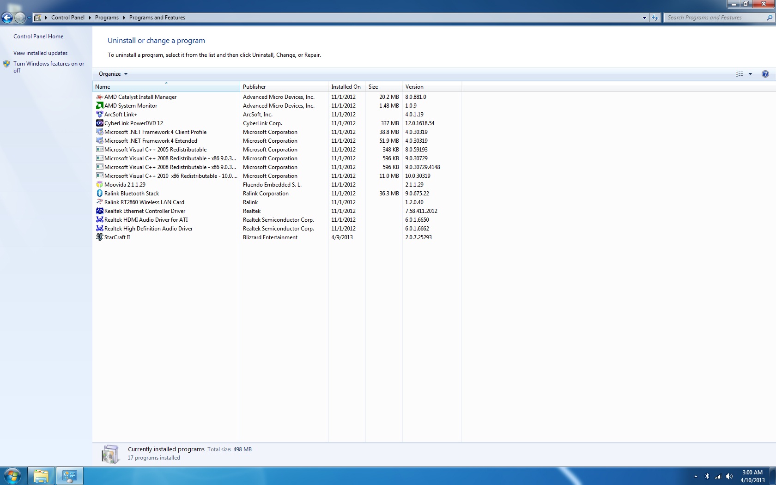Sort by the Size column header
Screen dimensions: 776x485
coord(384,87)
